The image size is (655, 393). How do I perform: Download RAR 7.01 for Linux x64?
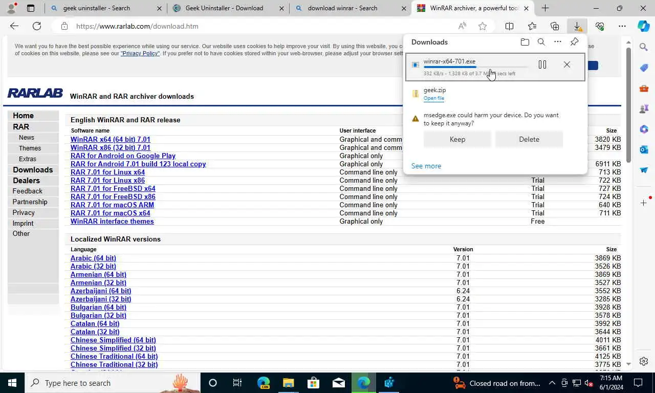(107, 172)
